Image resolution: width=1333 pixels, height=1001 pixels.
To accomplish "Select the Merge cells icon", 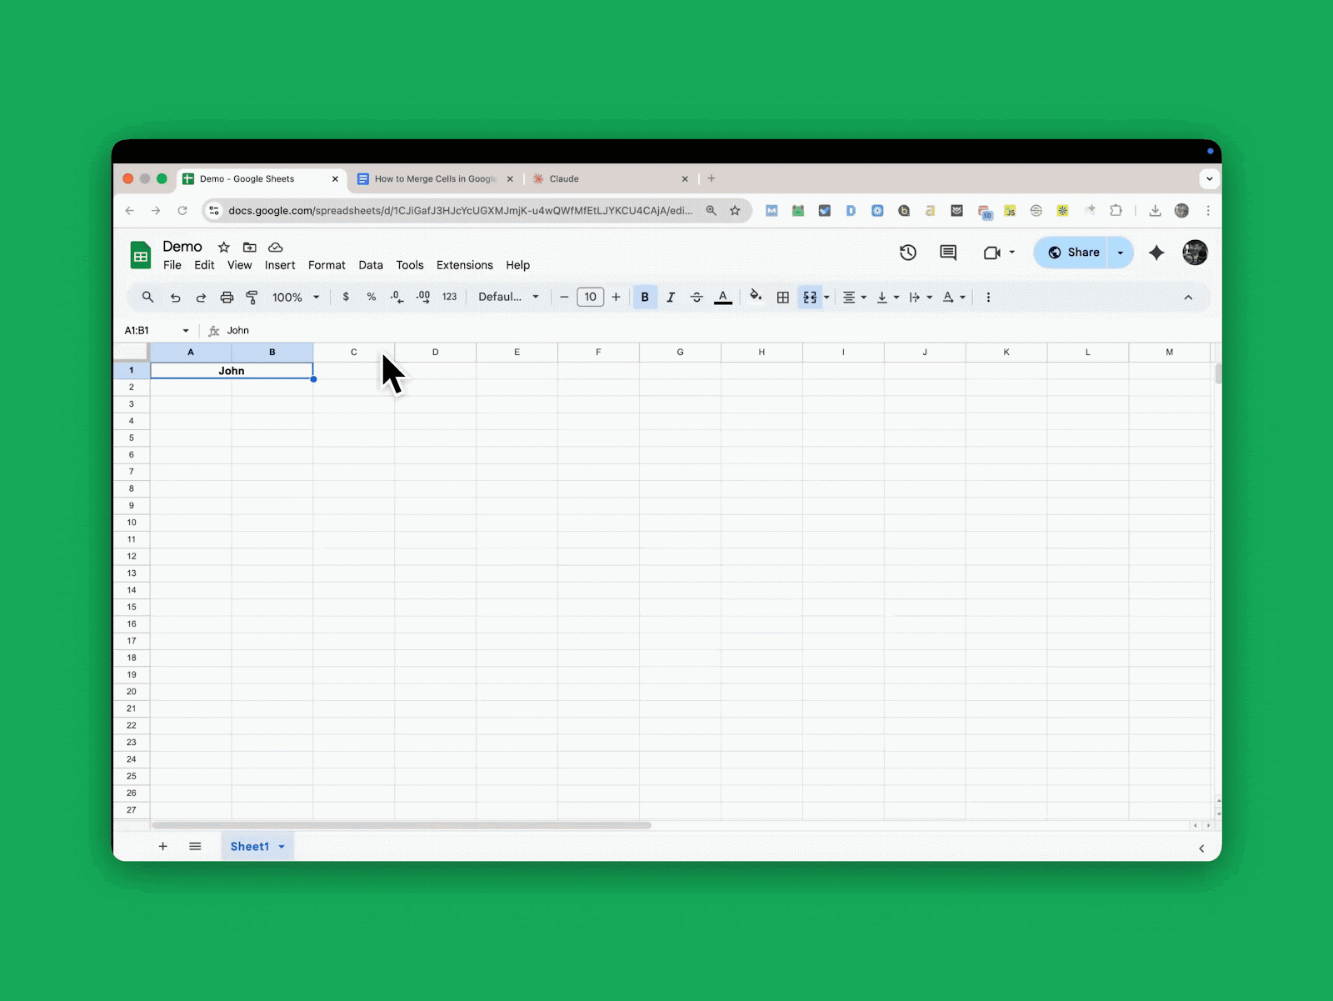I will pyautogui.click(x=809, y=297).
